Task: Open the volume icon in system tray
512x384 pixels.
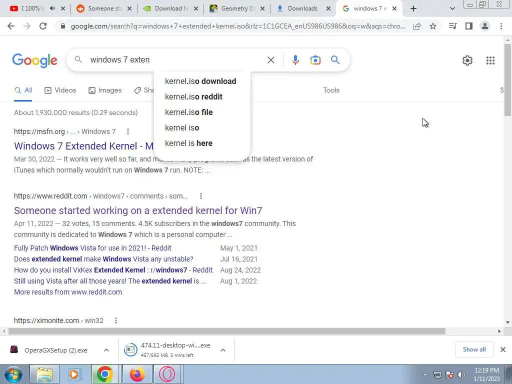Action: pos(461,374)
